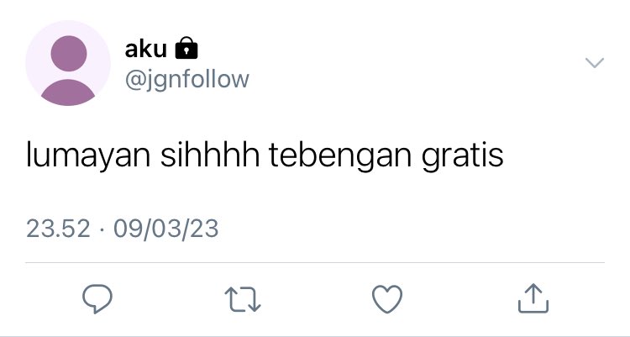
Task: Select the word lumayan in tweet
Action: pos(88,155)
